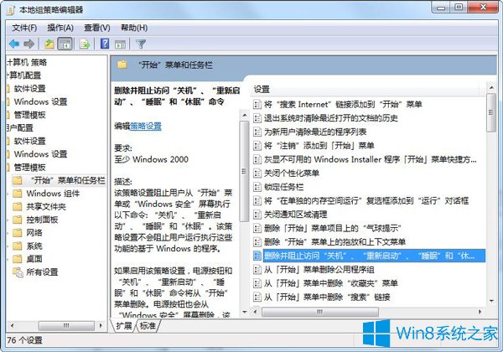Open Help via the question mark icon

pyautogui.click(x=105, y=44)
